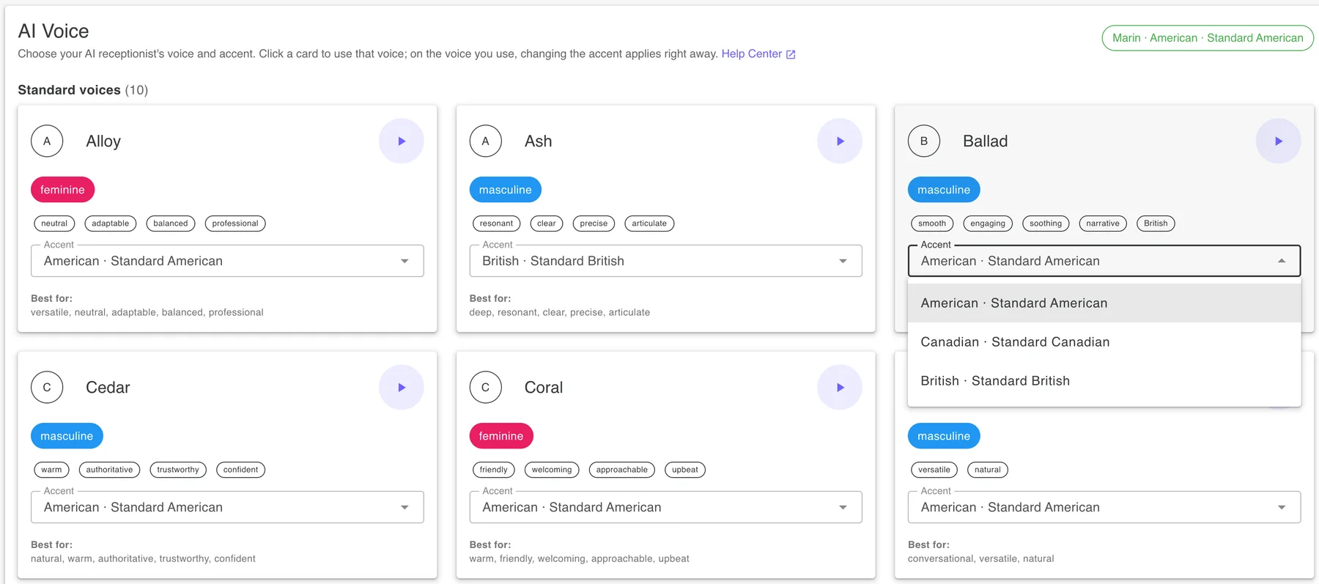The height and width of the screenshot is (584, 1319).
Task: Play the Coral voice sample
Action: tap(840, 387)
